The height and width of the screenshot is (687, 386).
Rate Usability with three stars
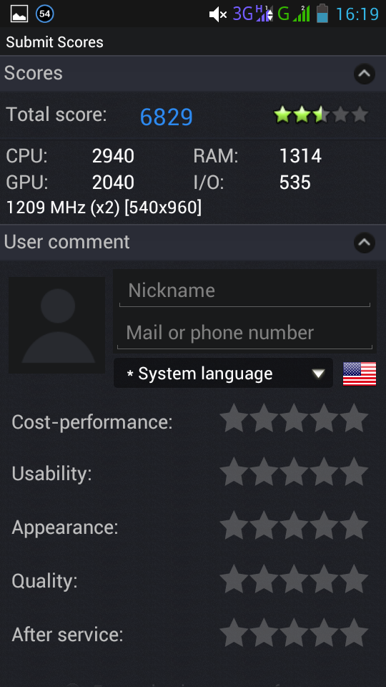click(x=294, y=472)
